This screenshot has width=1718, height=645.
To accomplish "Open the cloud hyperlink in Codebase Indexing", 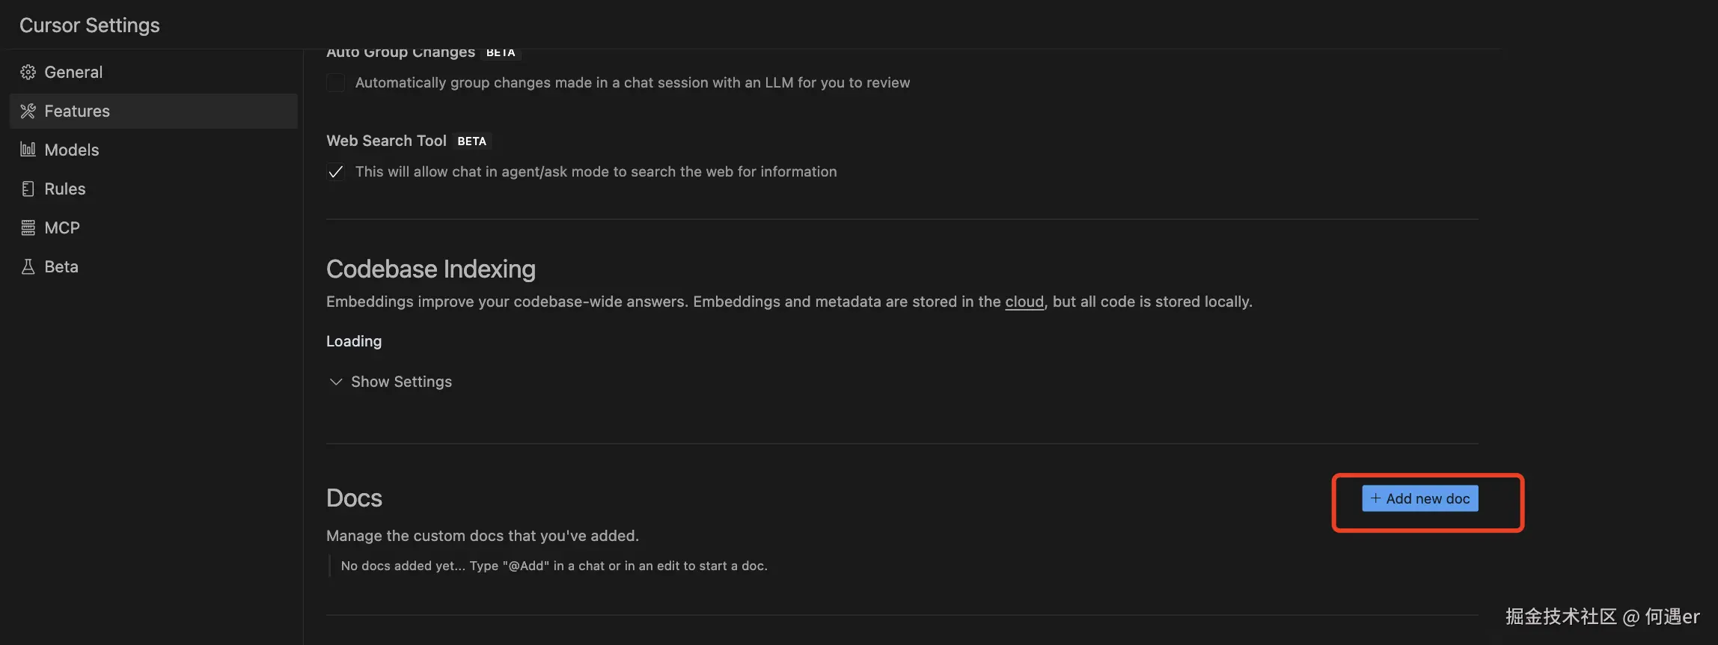I will click(1024, 302).
